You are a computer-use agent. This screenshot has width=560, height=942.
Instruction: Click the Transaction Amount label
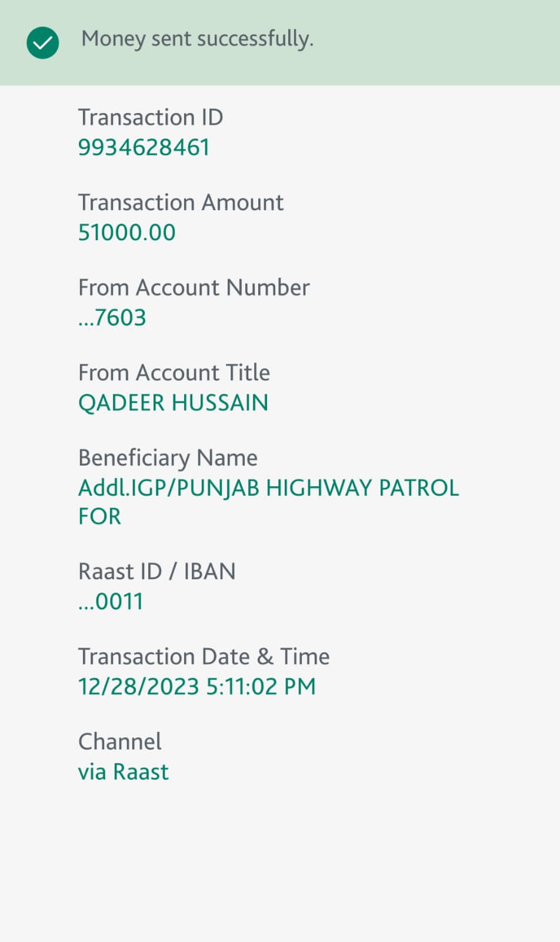click(181, 203)
